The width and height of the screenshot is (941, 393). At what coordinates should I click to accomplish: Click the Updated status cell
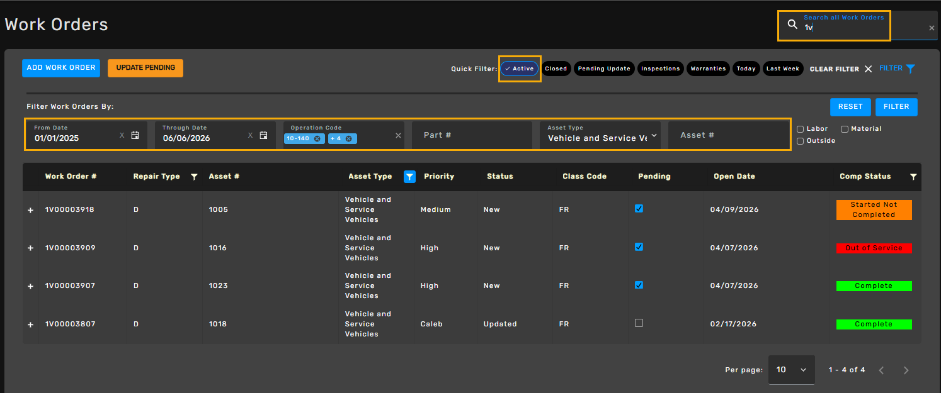click(500, 324)
